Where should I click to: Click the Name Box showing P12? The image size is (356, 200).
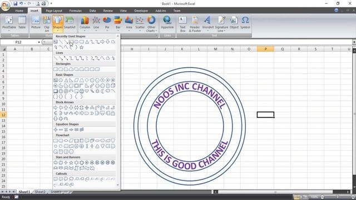coord(18,42)
